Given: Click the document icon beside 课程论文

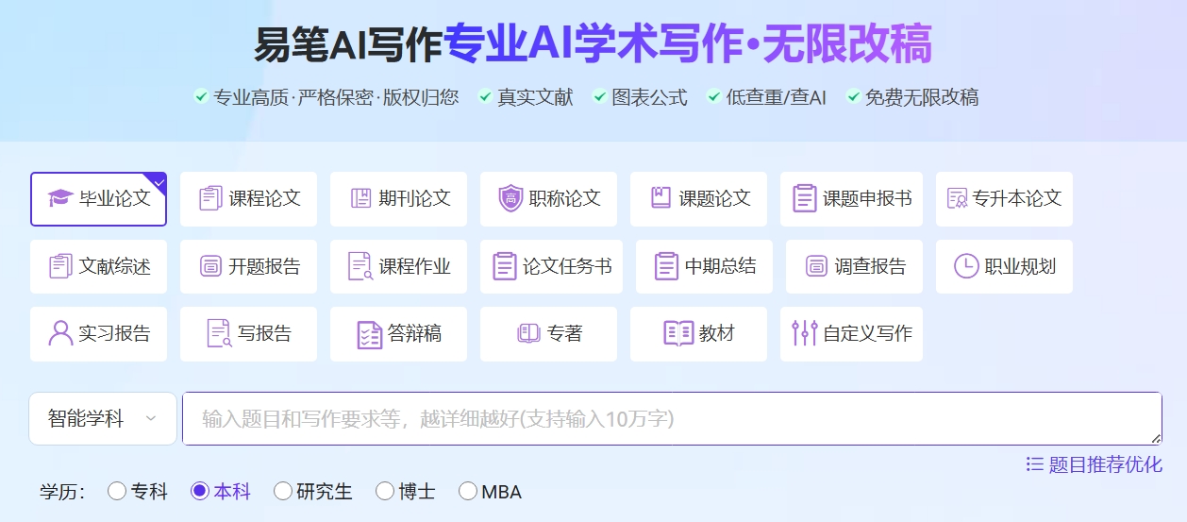Looking at the screenshot, I should tap(210, 198).
